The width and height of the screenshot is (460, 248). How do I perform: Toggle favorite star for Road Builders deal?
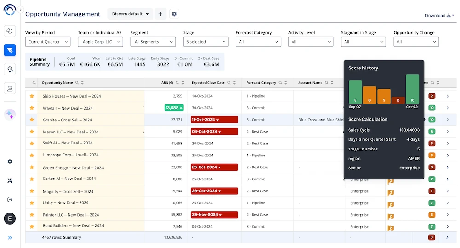point(32,226)
